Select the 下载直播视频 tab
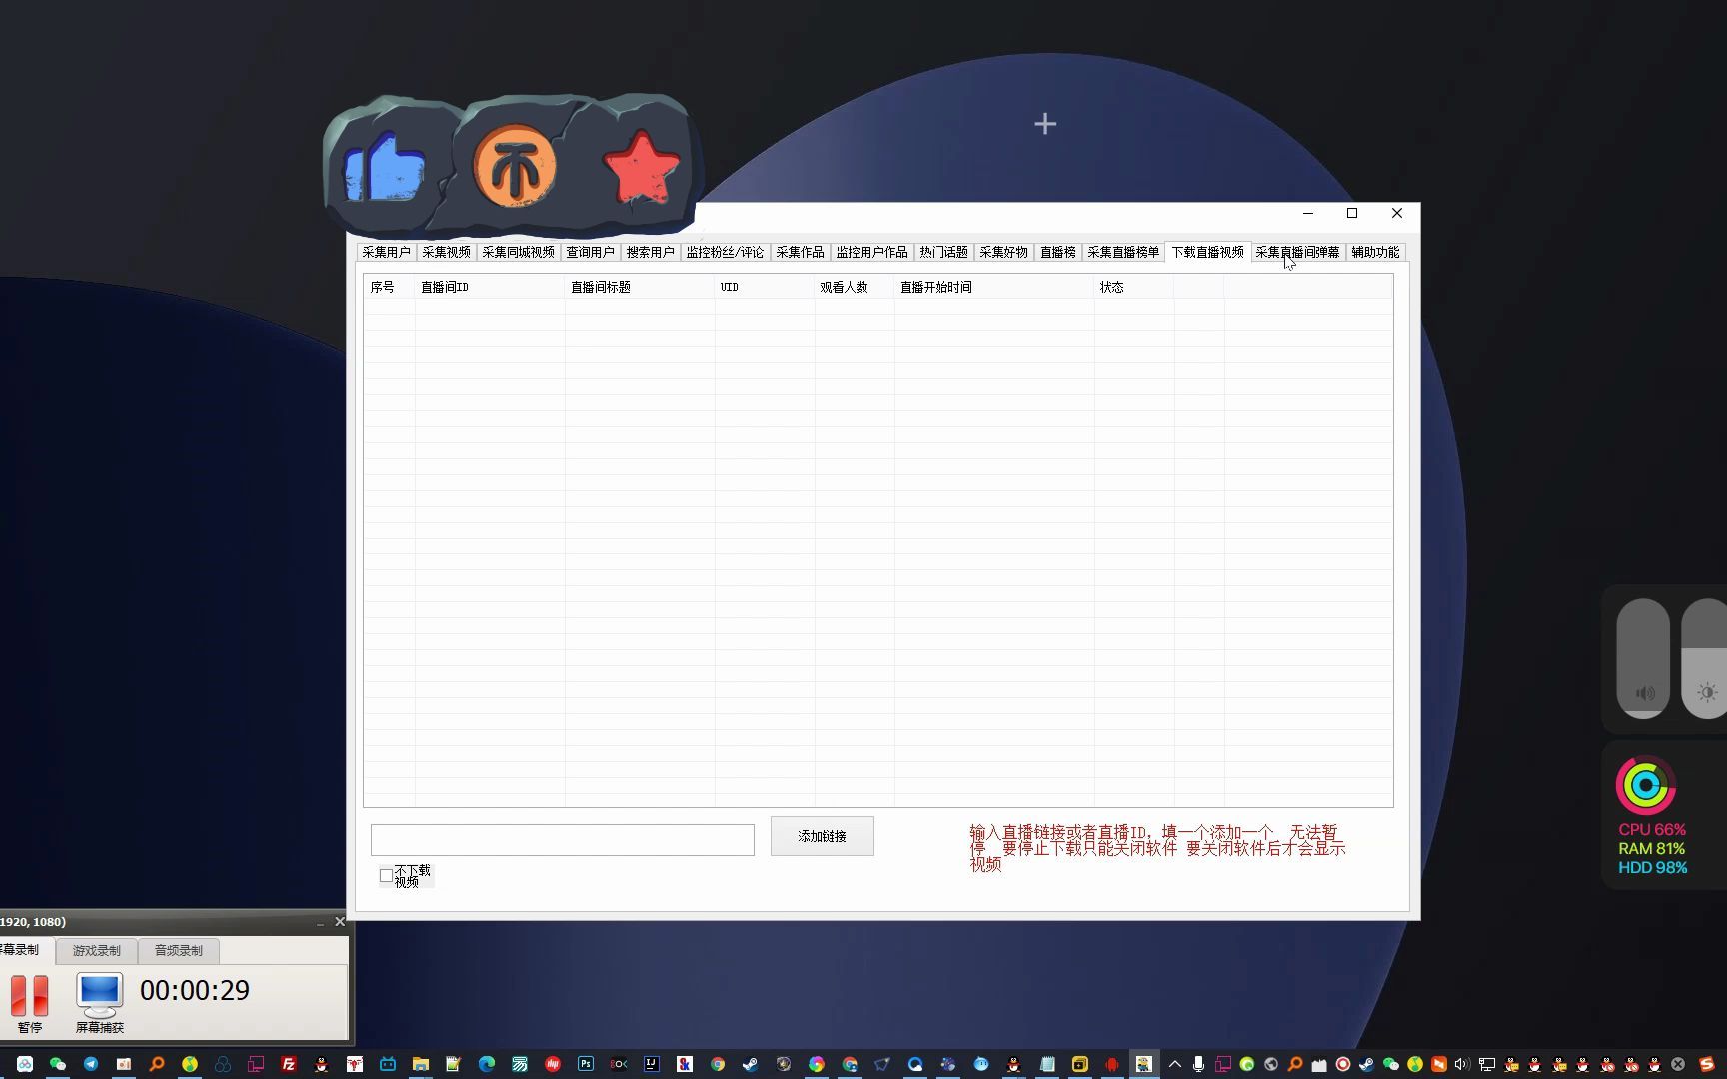 [x=1207, y=251]
